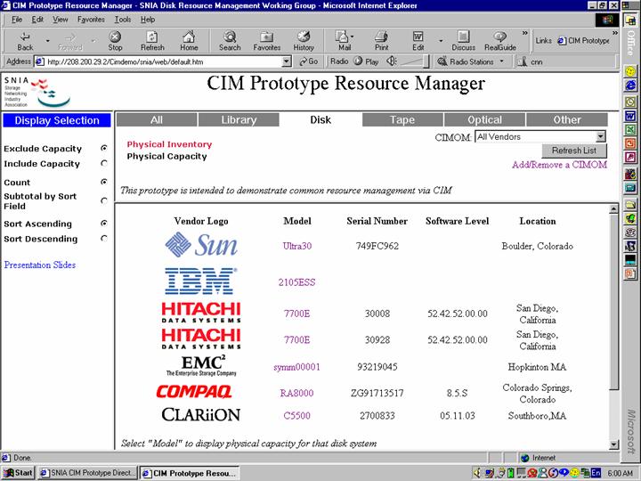The width and height of the screenshot is (641, 481).
Task: Mute radio with speaker icon
Action: [391, 61]
